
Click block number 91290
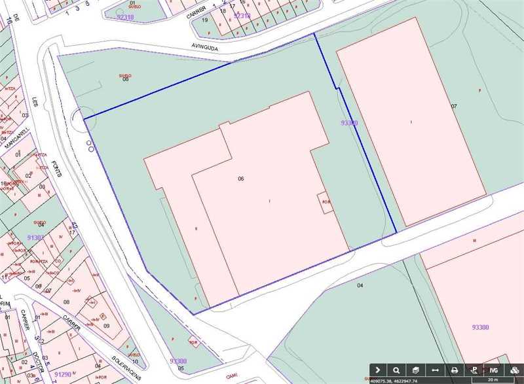coord(64,374)
